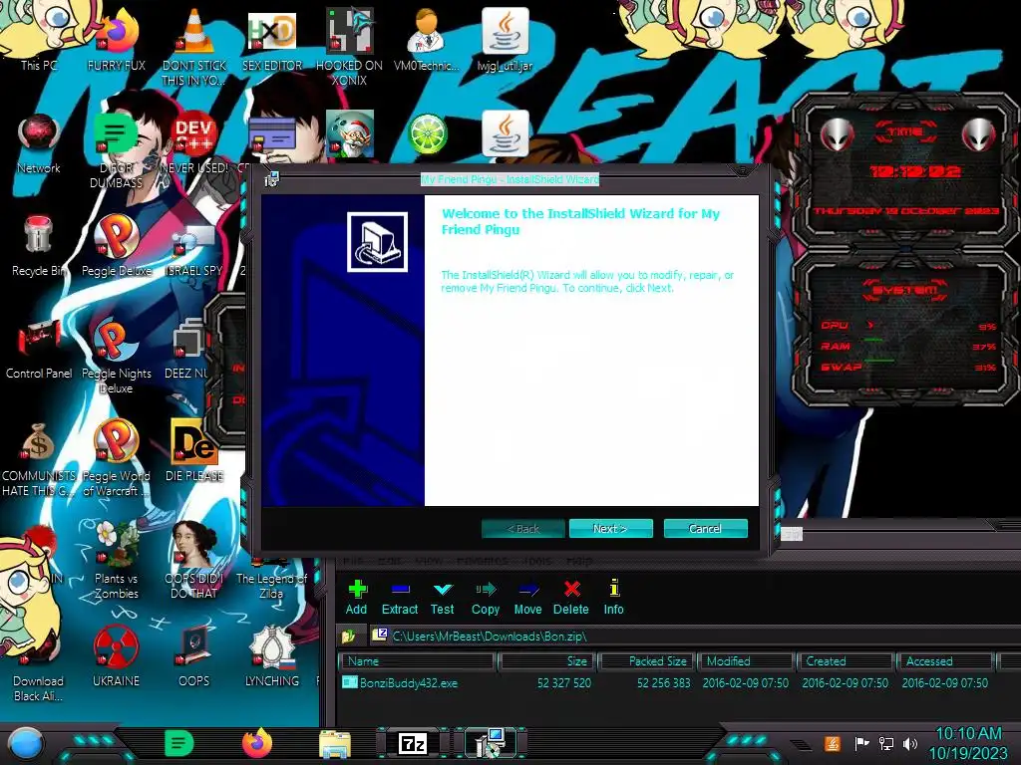The image size is (1021, 765).
Task: Click the Bon.zip path field in 7-Zip
Action: 694,637
